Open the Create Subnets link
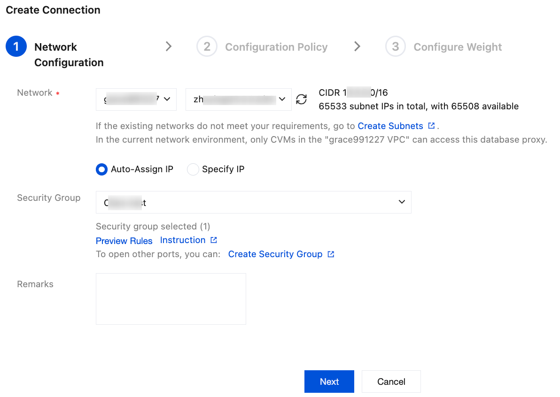The width and height of the screenshot is (560, 397). 390,126
